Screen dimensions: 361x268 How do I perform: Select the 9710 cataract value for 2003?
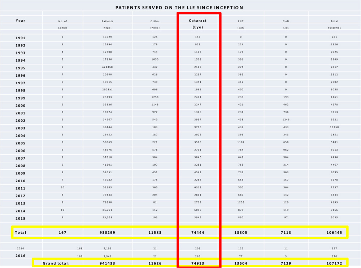point(198,127)
